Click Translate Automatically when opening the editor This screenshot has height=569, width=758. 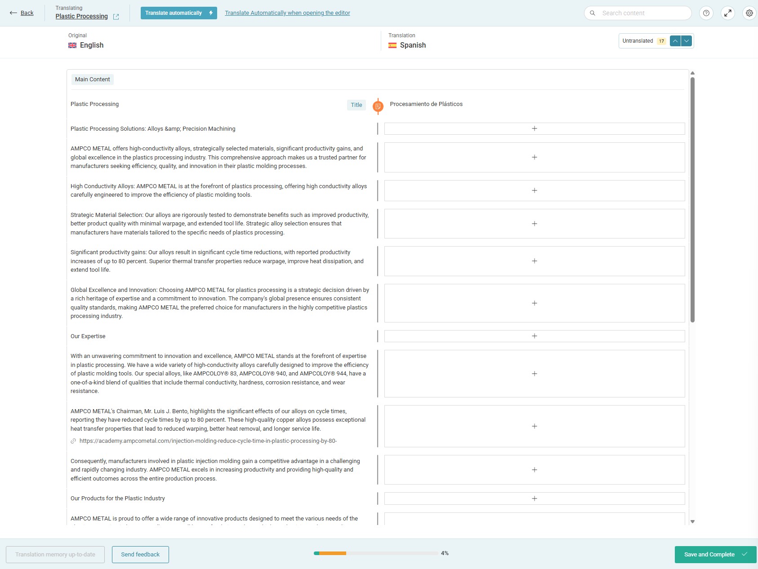tap(287, 13)
